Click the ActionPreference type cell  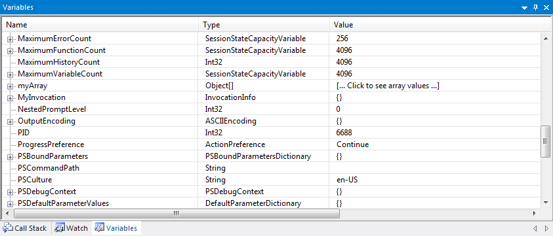point(236,144)
